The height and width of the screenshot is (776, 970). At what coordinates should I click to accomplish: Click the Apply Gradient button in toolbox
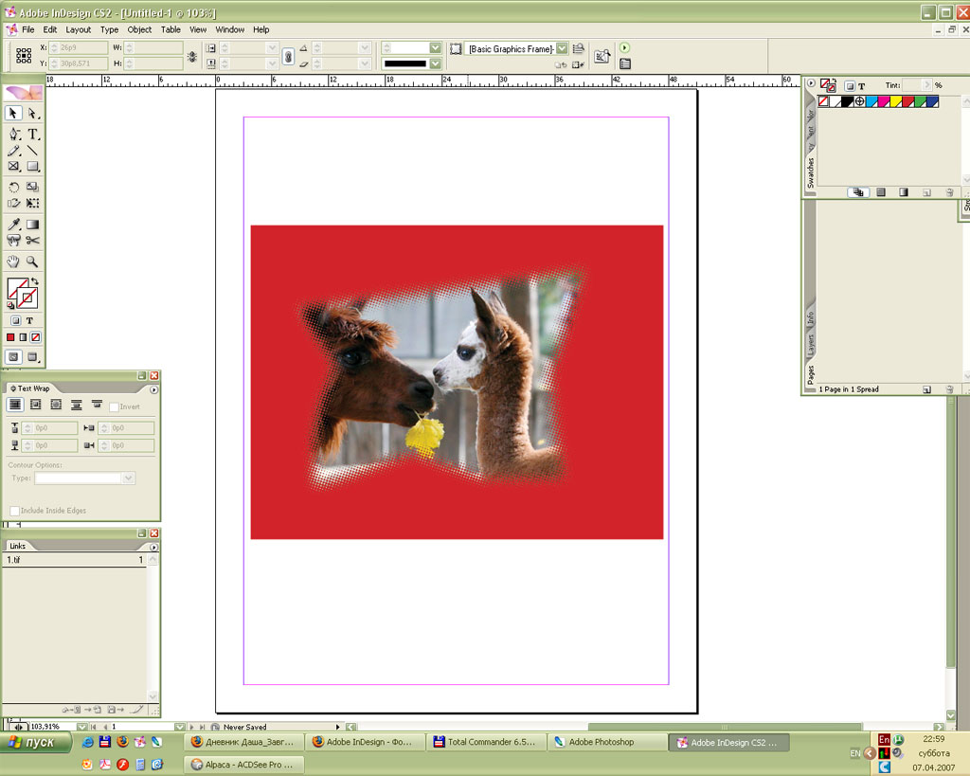coord(23,337)
